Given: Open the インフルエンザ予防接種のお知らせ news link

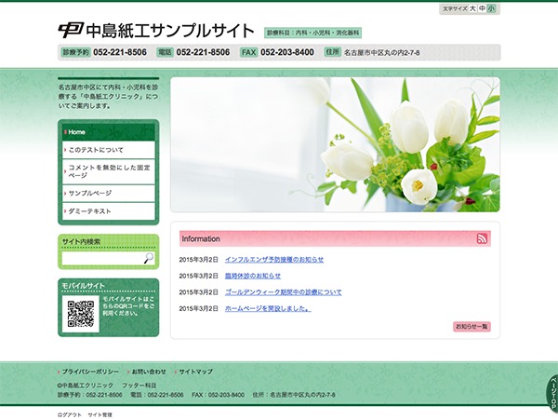Looking at the screenshot, I should pos(274,260).
